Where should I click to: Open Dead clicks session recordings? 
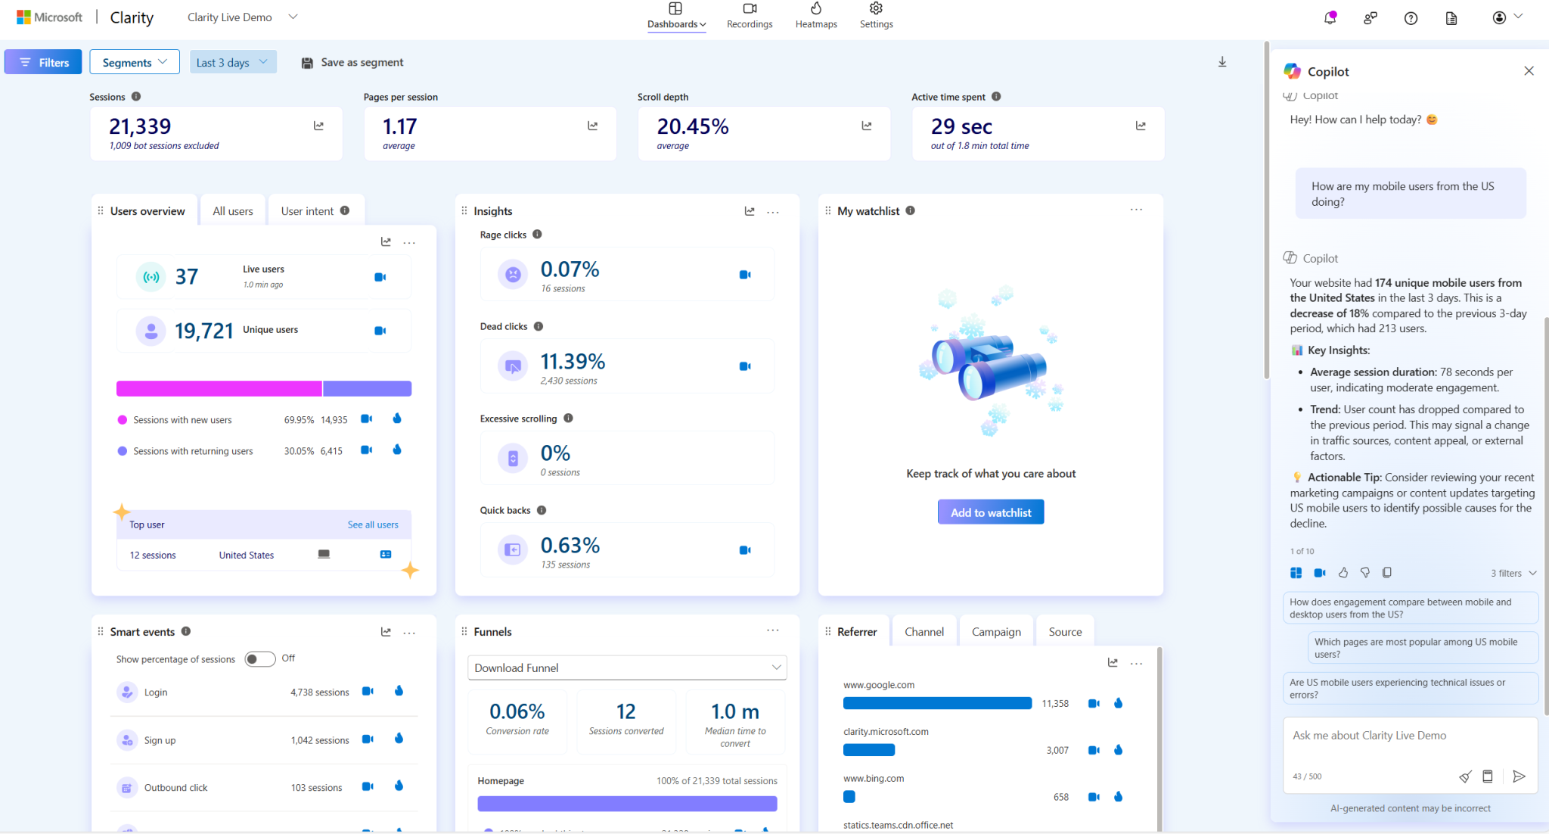[x=744, y=366]
